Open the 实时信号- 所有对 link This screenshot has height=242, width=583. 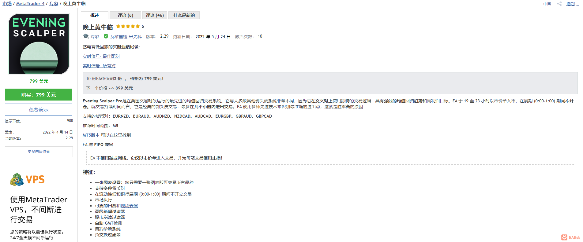point(99,66)
